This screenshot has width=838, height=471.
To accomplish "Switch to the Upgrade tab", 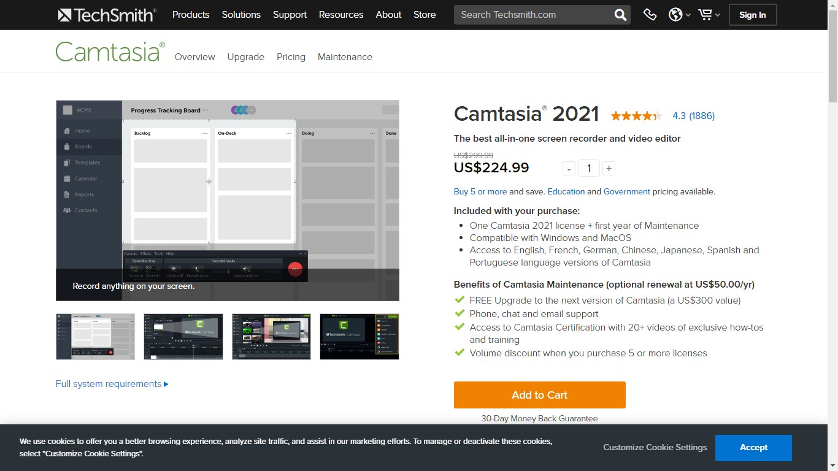I will [246, 57].
